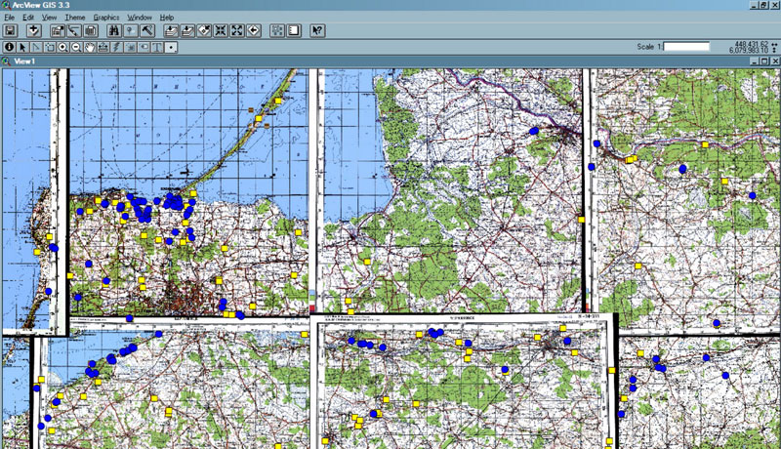Viewport: 781px width, 449px height.
Task: Expand the Window menu
Action: pyautogui.click(x=140, y=18)
